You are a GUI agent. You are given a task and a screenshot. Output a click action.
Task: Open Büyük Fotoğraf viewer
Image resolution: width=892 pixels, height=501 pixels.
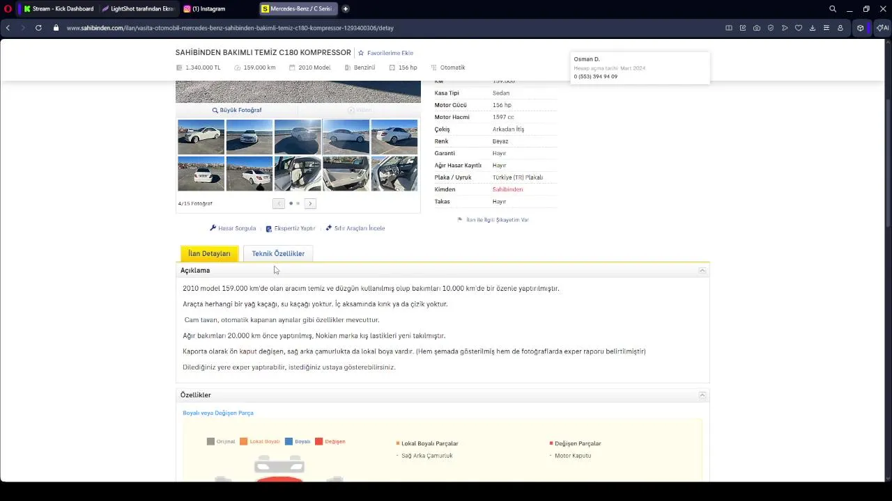point(237,110)
